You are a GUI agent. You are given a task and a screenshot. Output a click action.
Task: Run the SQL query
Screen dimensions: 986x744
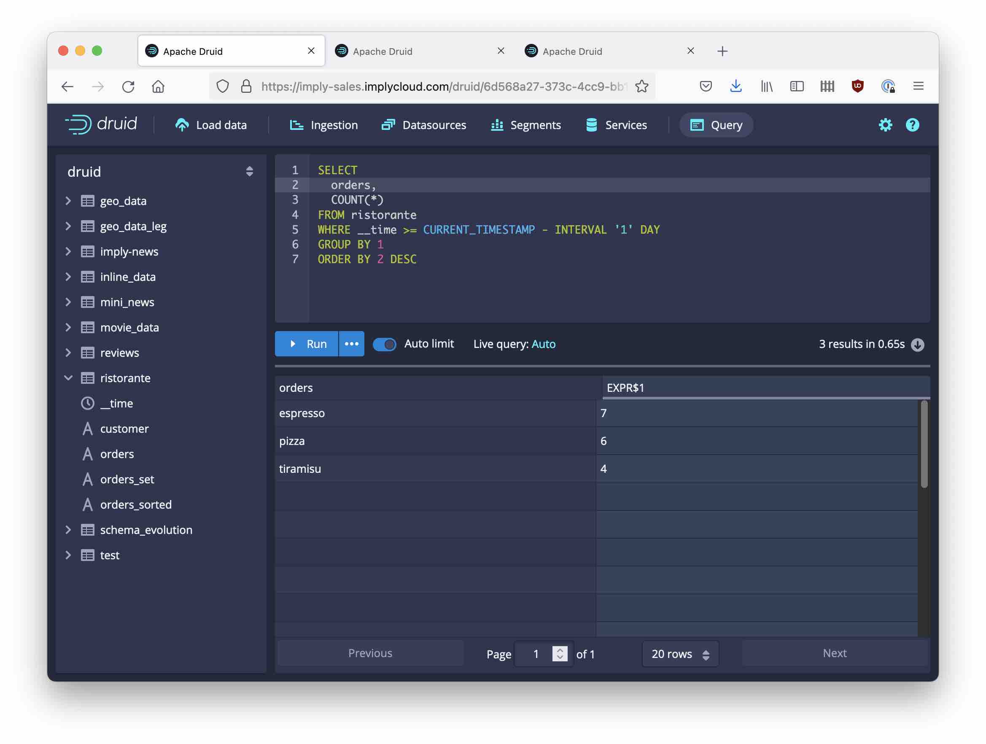[x=307, y=344]
